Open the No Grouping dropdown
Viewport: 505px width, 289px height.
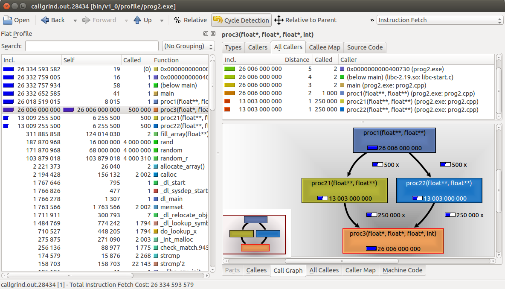(x=188, y=46)
